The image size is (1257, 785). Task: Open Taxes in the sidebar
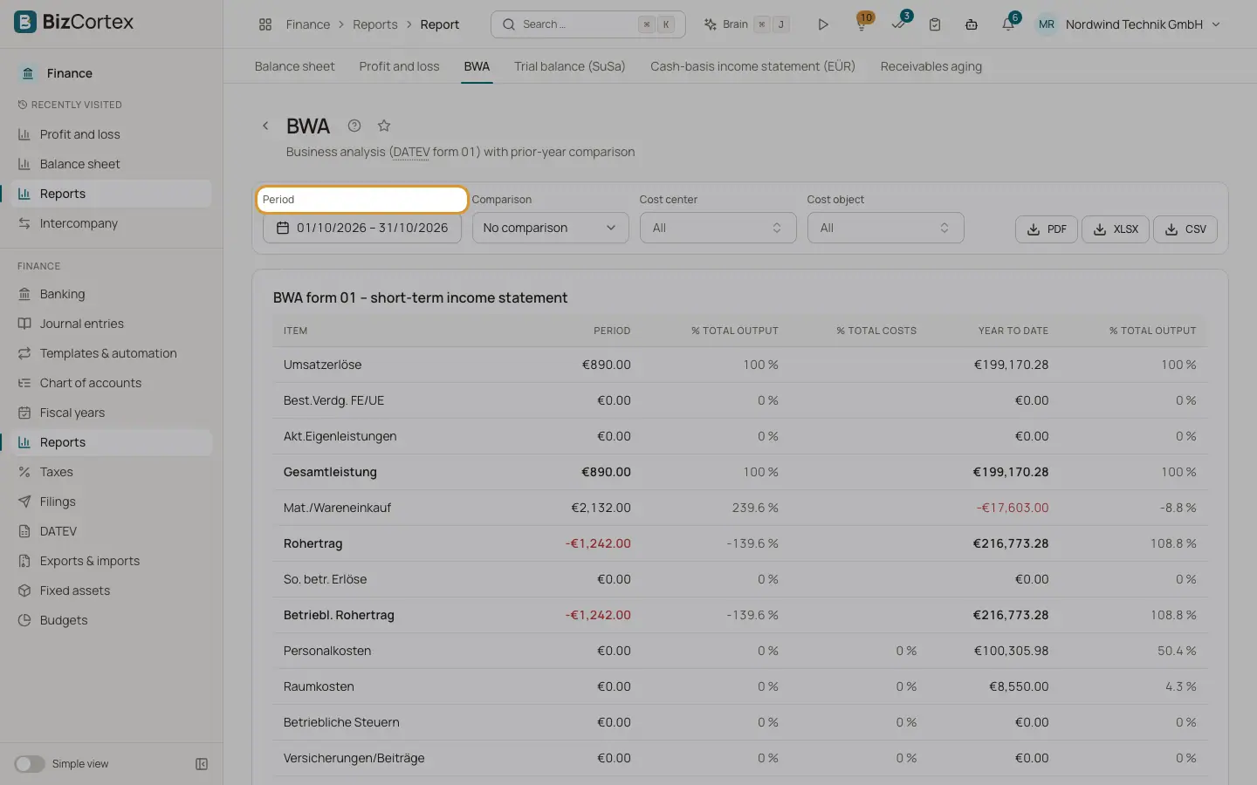coord(112,472)
